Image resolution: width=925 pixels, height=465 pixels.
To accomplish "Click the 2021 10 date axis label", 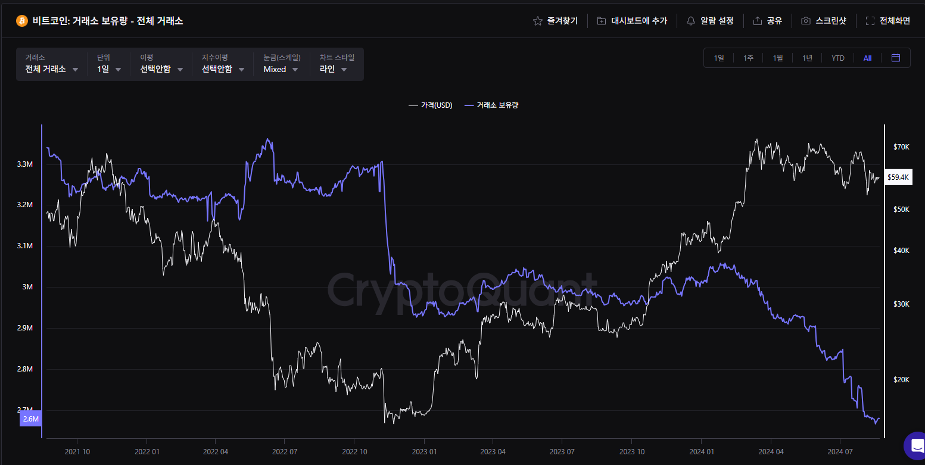I will tap(77, 452).
